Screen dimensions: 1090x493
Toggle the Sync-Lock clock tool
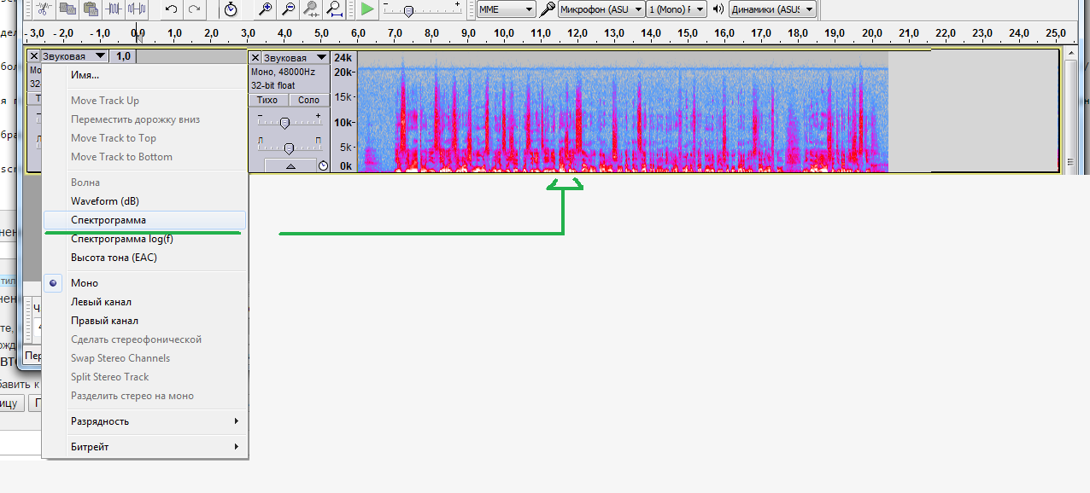click(x=231, y=9)
